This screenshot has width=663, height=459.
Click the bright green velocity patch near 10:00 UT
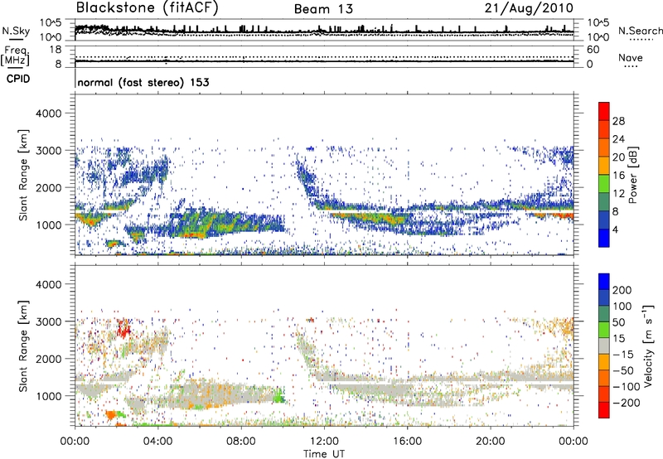[x=278, y=397]
